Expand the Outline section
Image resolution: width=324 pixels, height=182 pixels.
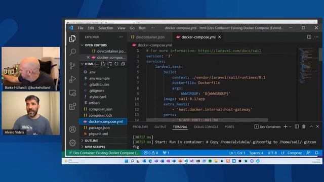tap(91, 141)
